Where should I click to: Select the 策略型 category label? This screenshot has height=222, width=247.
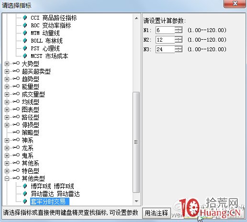point(31,133)
